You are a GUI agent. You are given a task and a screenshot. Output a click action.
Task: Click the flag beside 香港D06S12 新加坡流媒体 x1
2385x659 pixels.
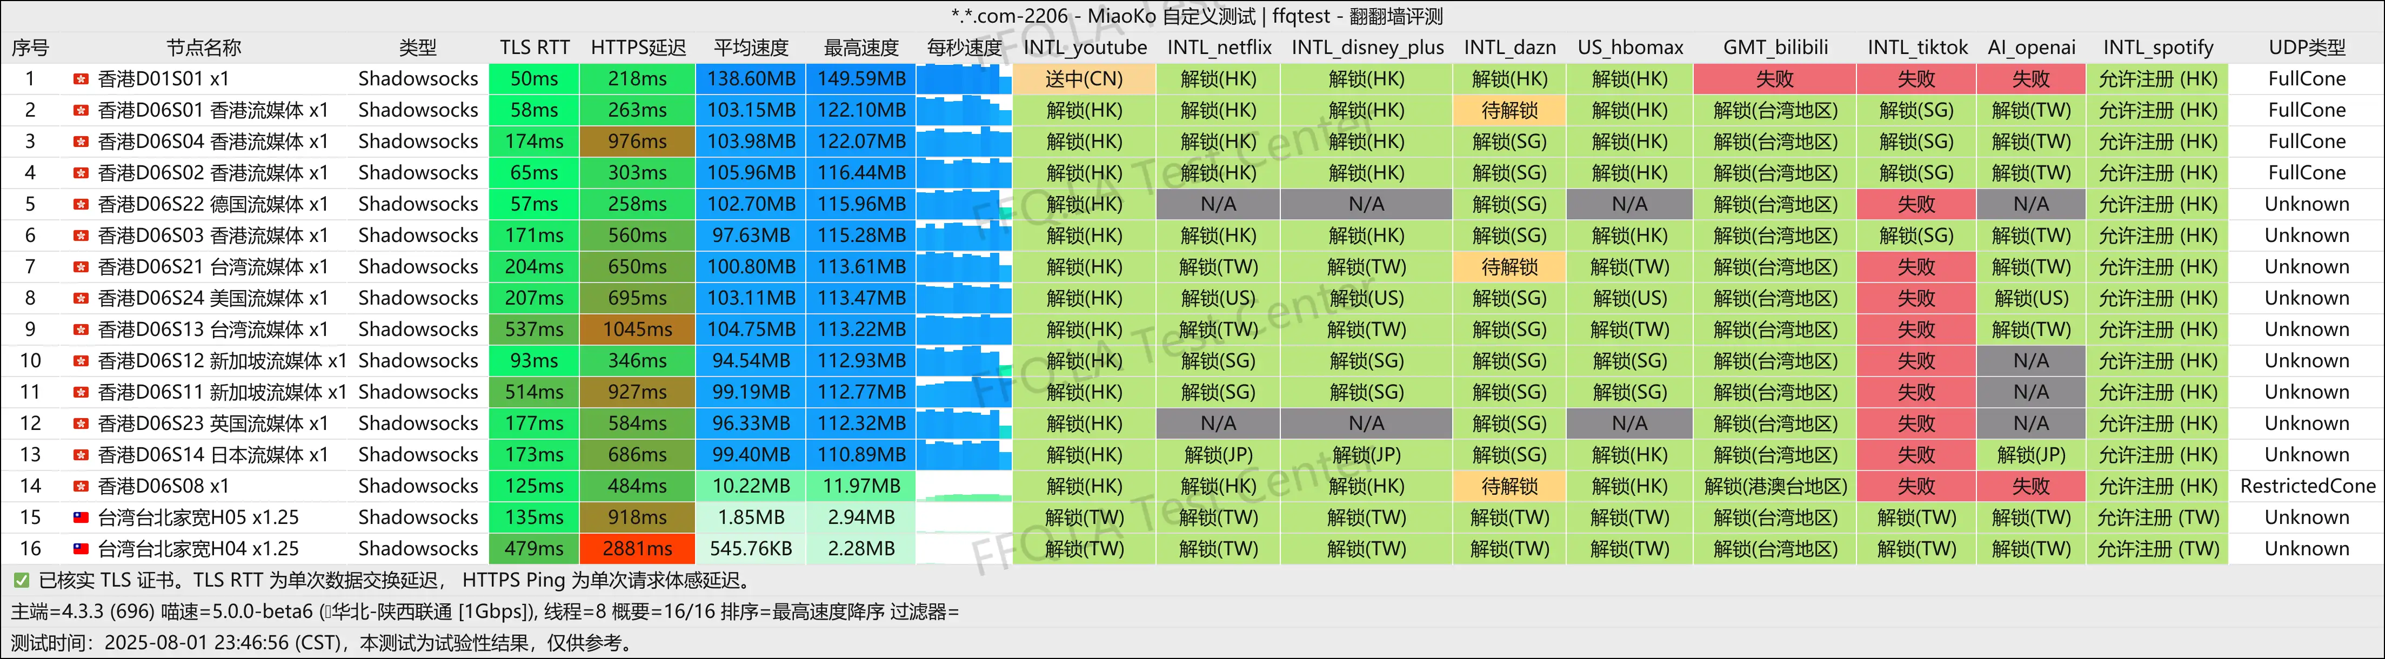click(x=82, y=362)
